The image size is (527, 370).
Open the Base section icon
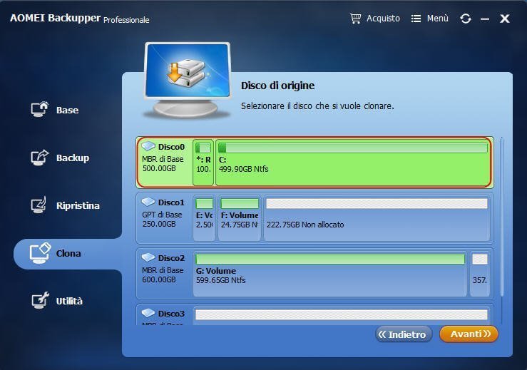point(40,109)
